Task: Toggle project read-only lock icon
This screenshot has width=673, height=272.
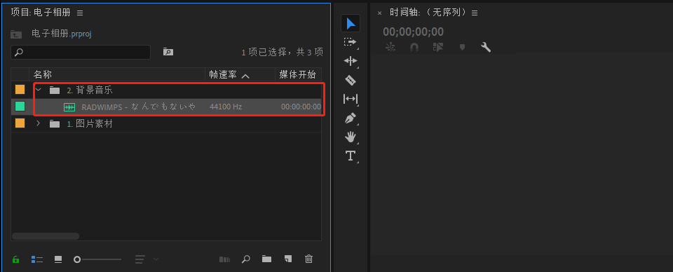Action: (x=16, y=259)
